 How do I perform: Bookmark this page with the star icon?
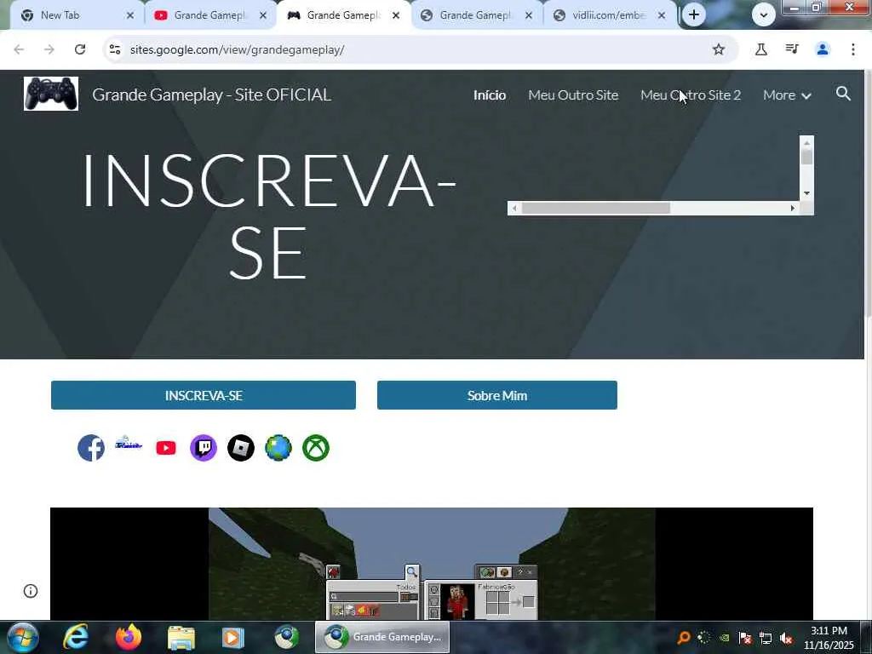[x=719, y=49]
